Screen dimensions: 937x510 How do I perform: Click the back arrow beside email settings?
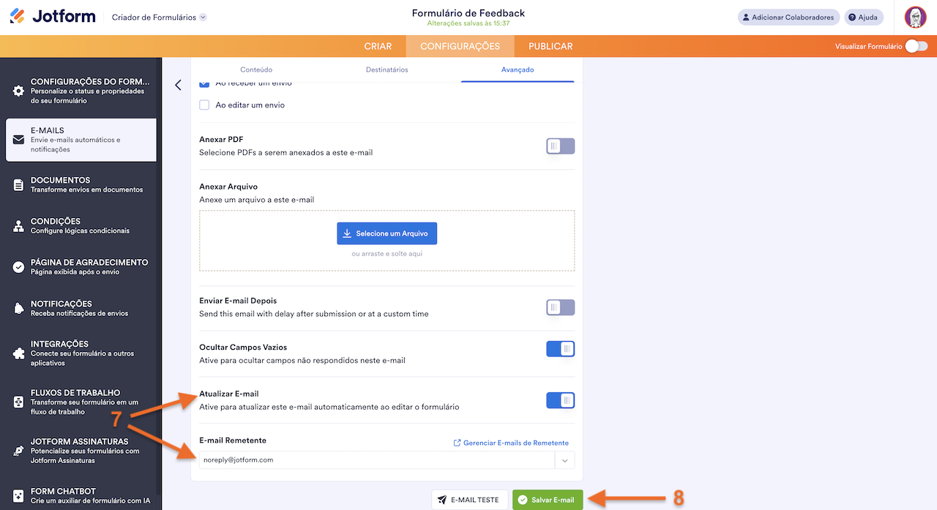(178, 85)
